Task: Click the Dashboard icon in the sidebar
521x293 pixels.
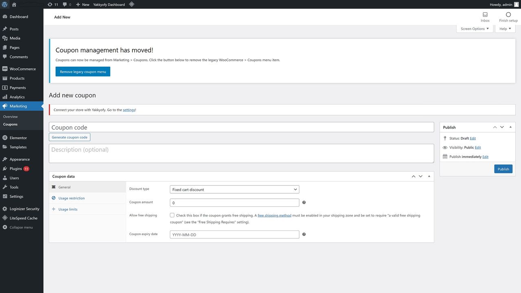Action: point(5,17)
